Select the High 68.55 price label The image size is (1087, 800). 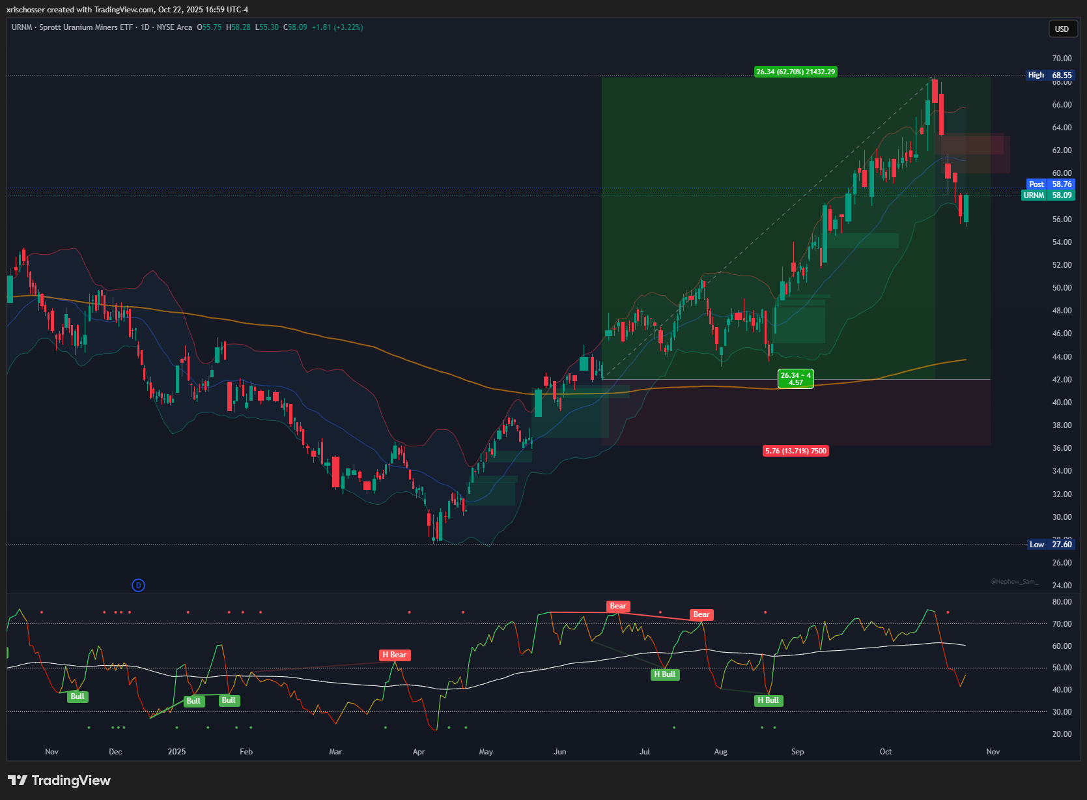[1050, 75]
